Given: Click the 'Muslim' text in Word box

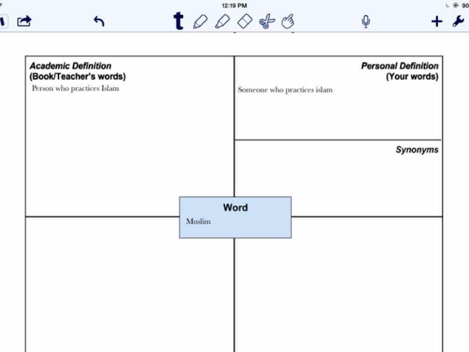Looking at the screenshot, I should click(198, 221).
